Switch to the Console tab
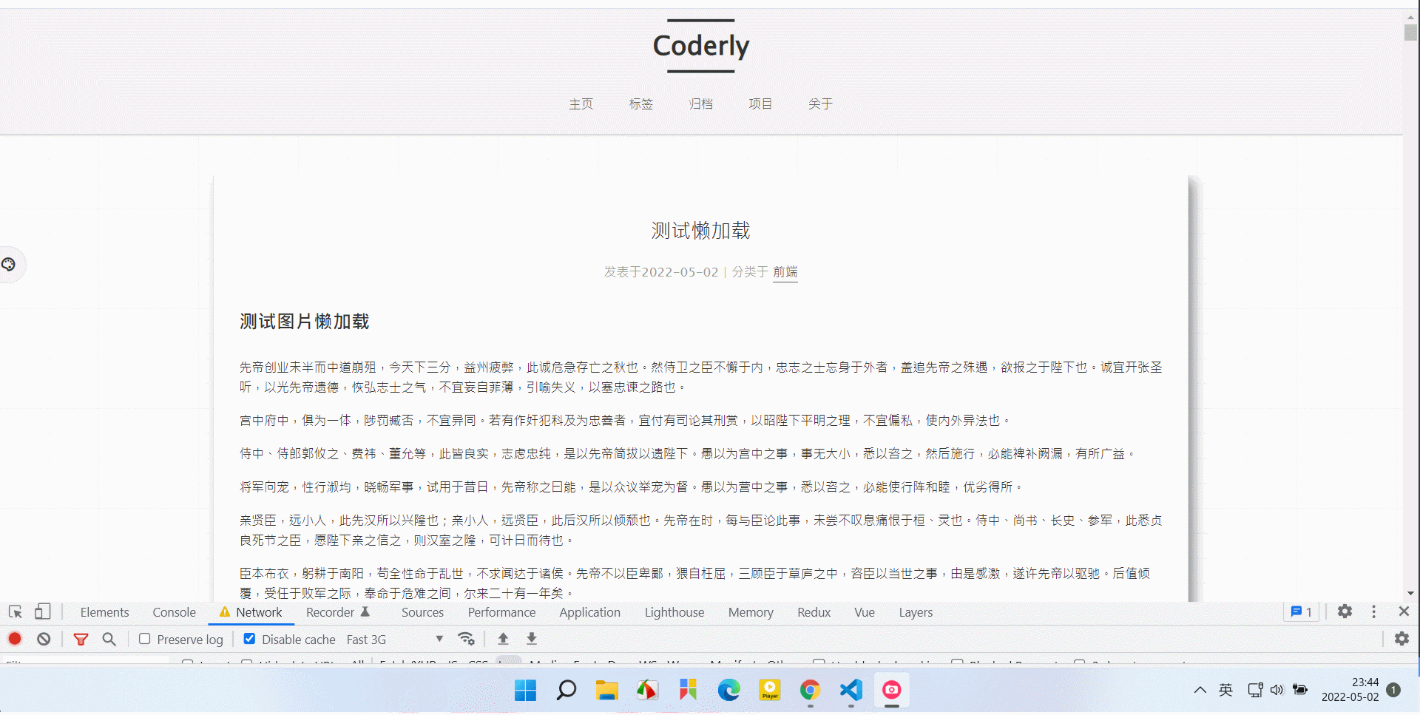 click(x=175, y=612)
